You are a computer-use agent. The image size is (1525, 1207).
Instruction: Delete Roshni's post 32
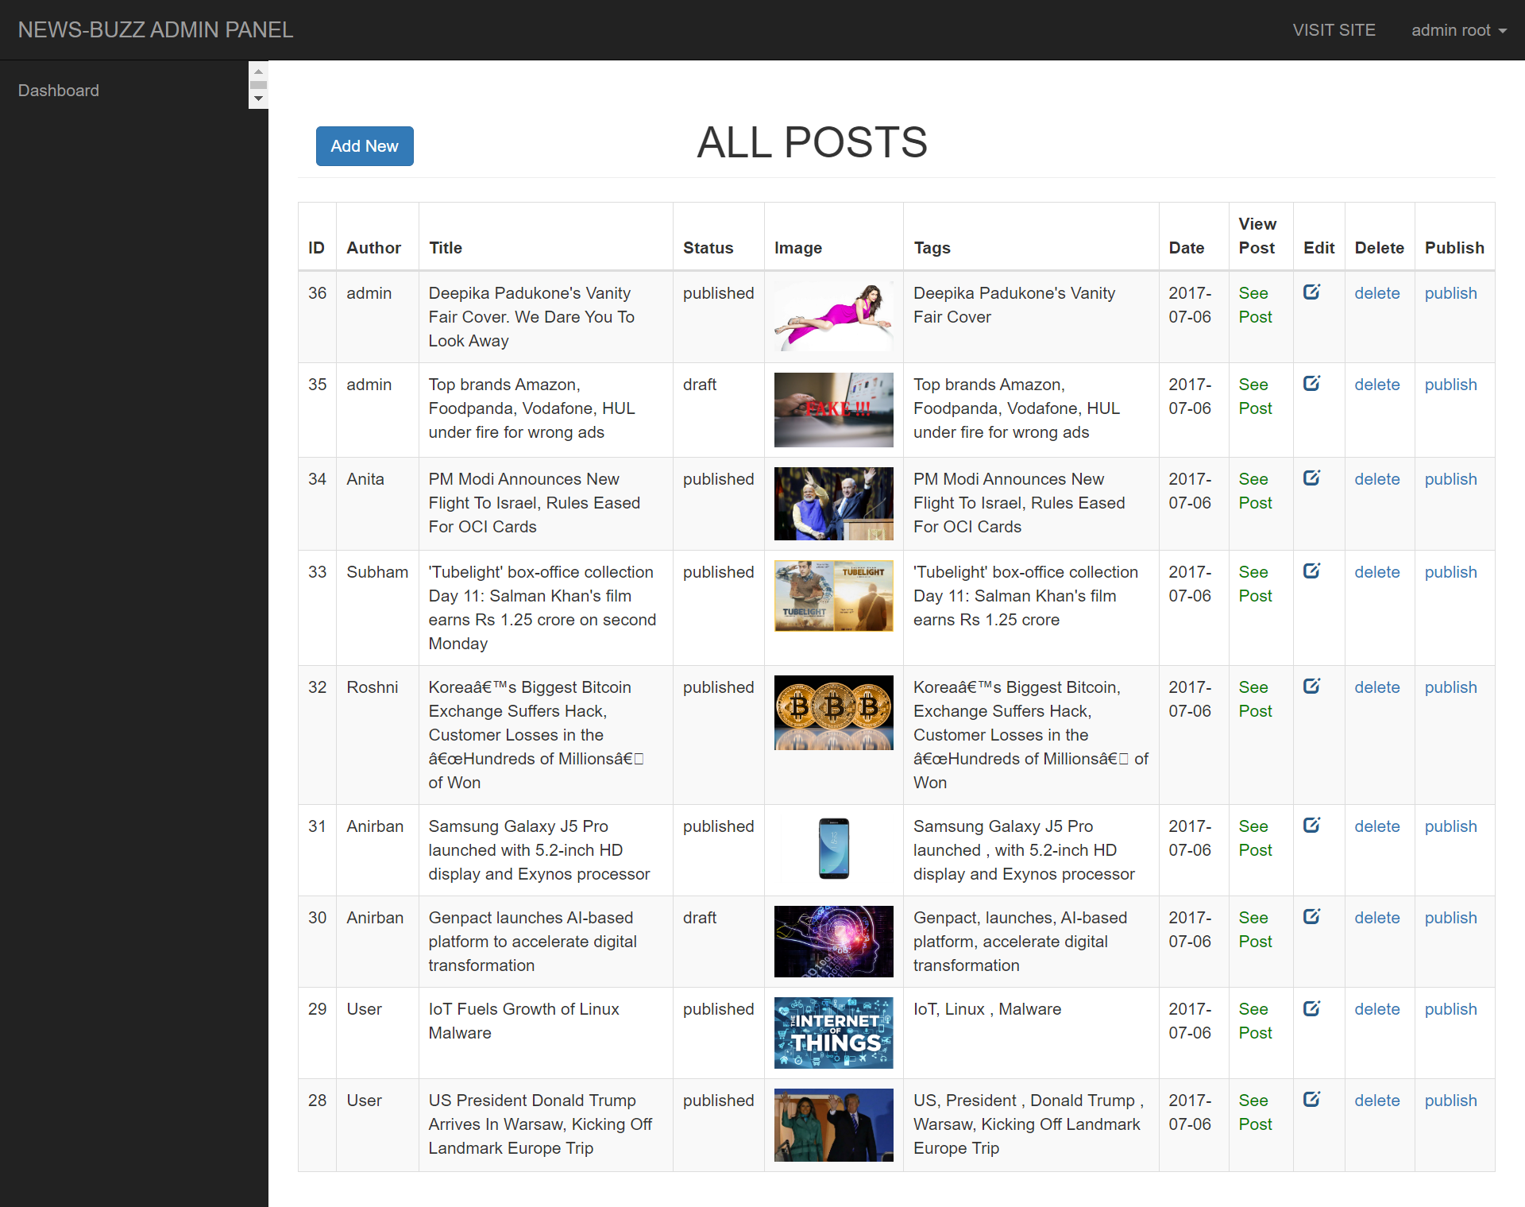click(1377, 687)
